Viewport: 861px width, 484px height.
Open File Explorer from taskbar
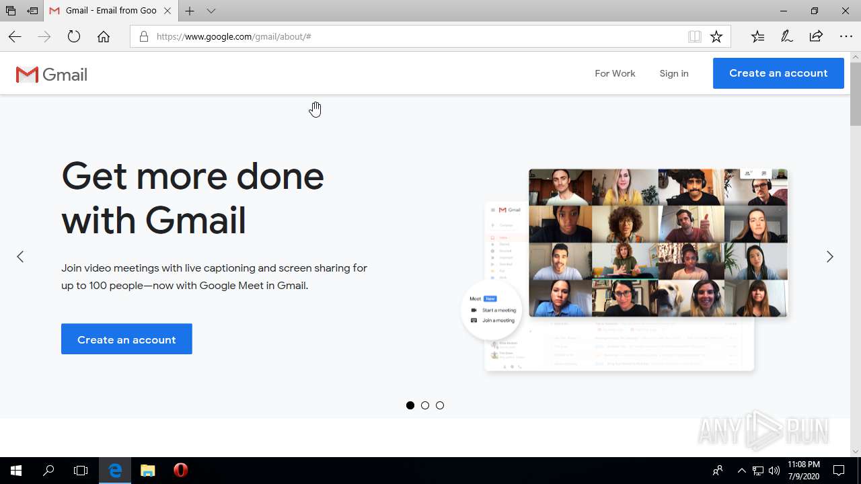(x=148, y=471)
